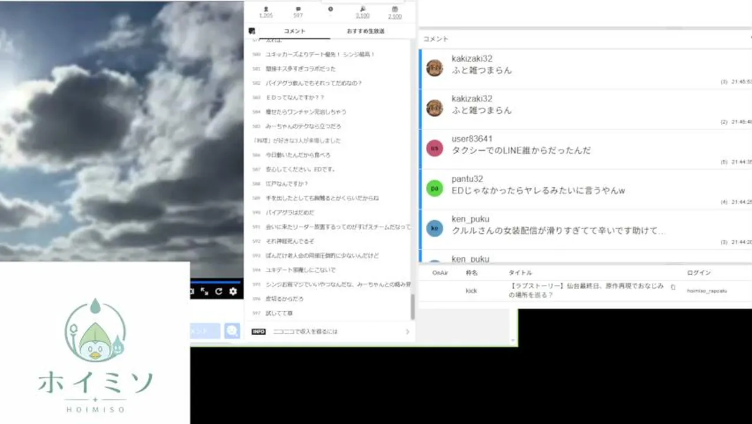Click the INFO badge icon

point(258,332)
